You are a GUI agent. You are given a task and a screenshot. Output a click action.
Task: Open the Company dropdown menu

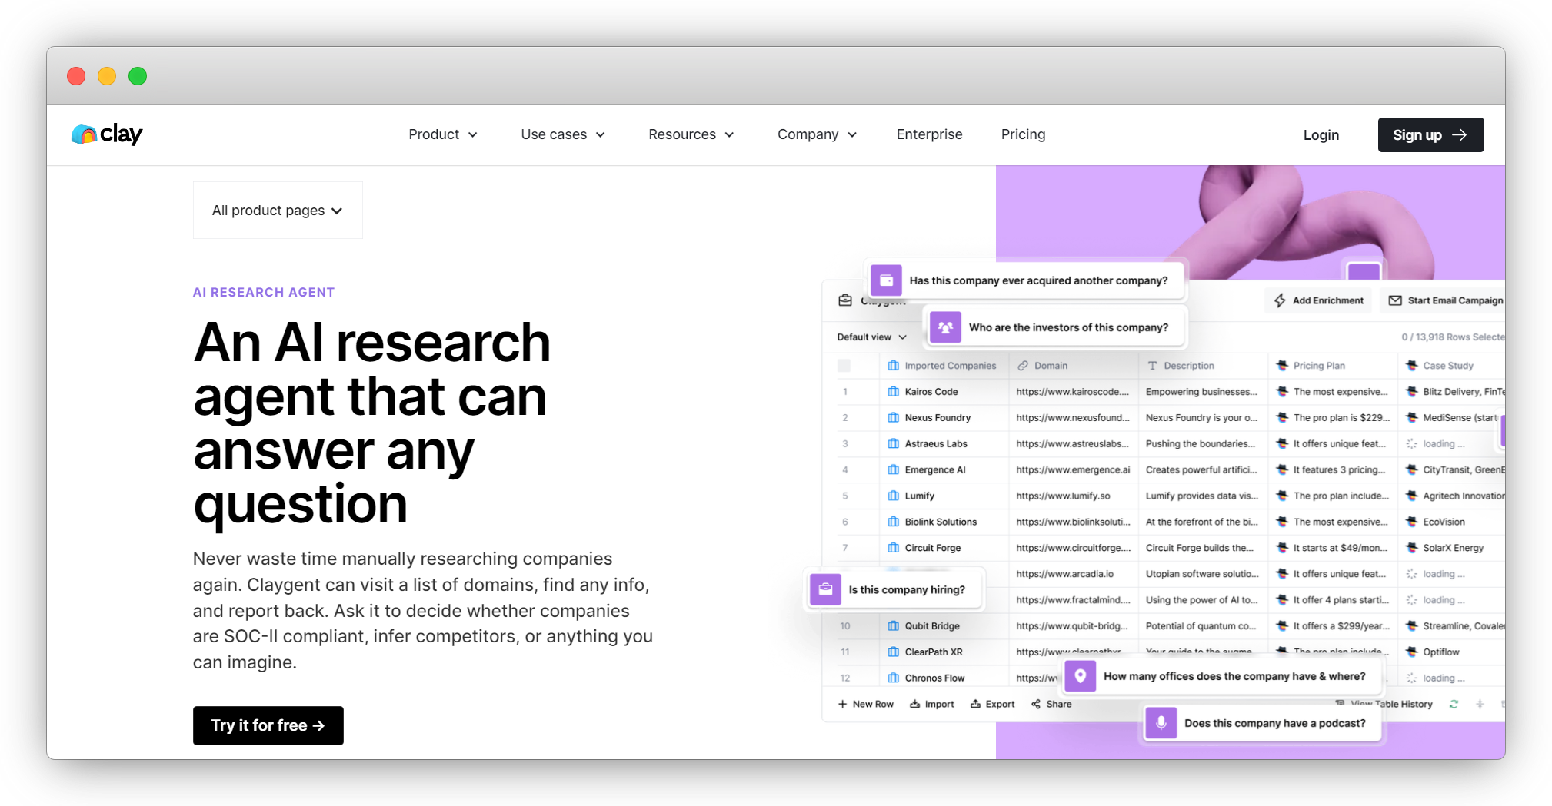coord(818,134)
